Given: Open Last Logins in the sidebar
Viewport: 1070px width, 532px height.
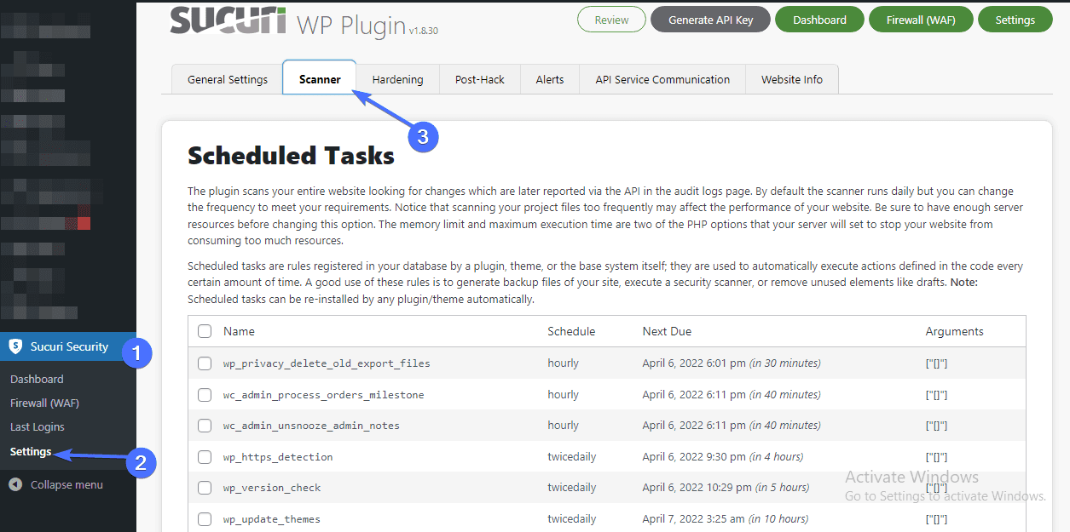Looking at the screenshot, I should pos(38,426).
